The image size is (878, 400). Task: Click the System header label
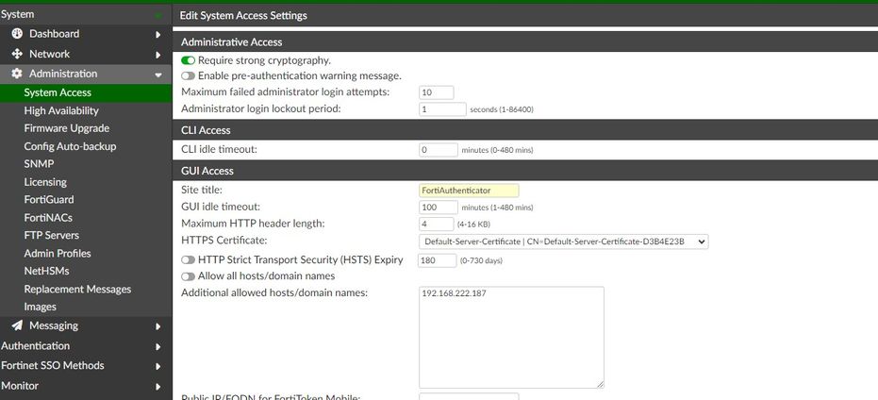coord(17,14)
